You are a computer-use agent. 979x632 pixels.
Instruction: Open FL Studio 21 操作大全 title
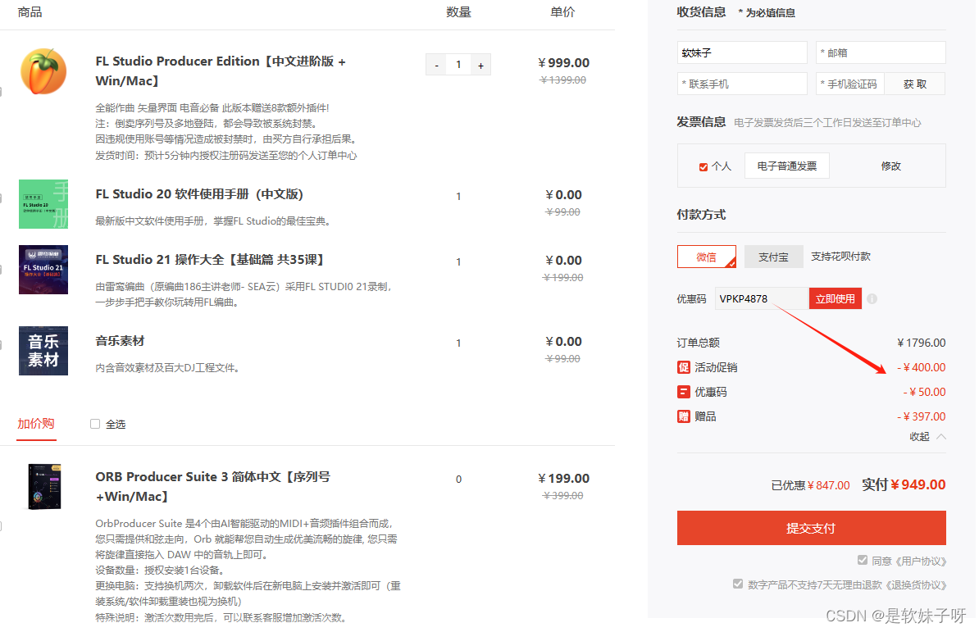[x=209, y=260]
